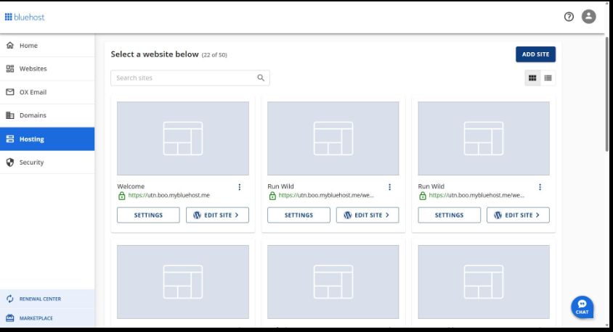This screenshot has width=613, height=332.
Task: Click the padlock icon under Welcome
Action: [121, 196]
